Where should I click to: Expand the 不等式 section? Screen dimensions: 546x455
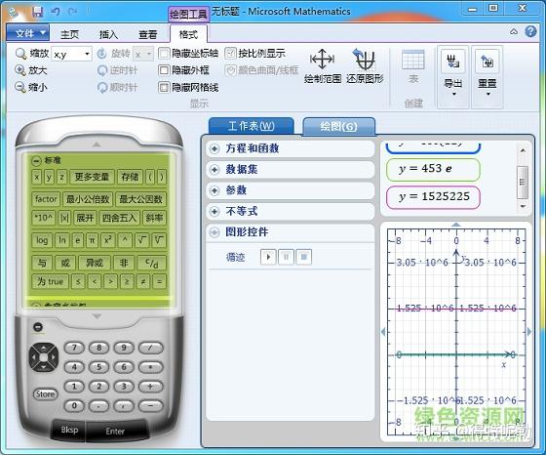[x=214, y=211]
